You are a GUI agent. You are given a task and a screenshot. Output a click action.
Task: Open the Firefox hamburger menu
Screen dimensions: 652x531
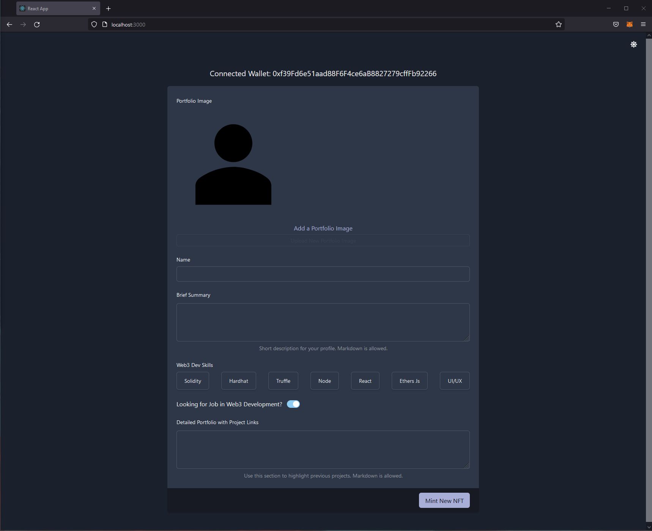coord(643,25)
